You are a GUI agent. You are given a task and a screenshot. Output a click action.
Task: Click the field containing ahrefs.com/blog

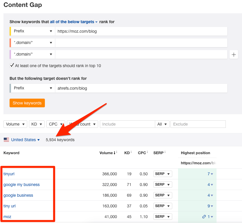coord(141,88)
